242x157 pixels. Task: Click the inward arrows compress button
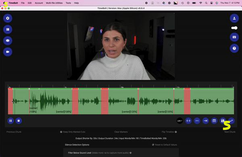pos(197,121)
